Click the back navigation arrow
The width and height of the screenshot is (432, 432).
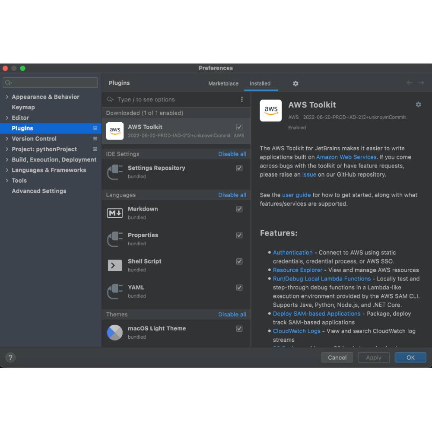click(x=410, y=83)
